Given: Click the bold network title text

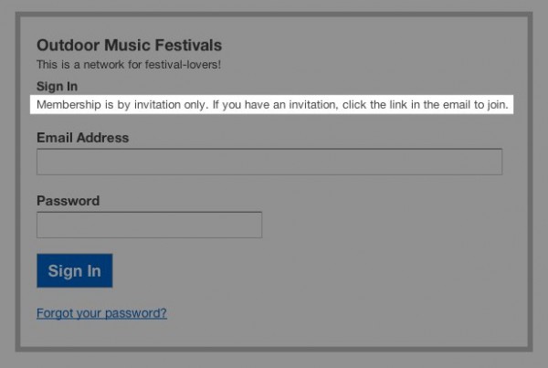Looking at the screenshot, I should coord(130,45).
